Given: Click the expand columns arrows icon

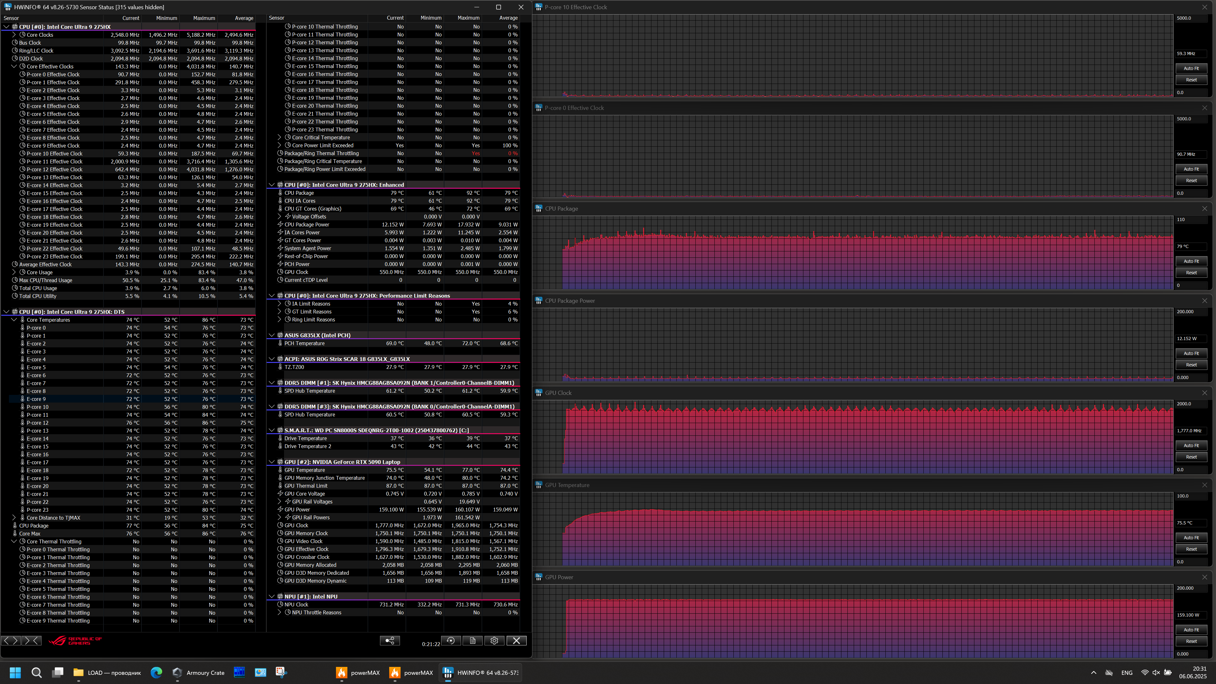Looking at the screenshot, I should click(11, 641).
